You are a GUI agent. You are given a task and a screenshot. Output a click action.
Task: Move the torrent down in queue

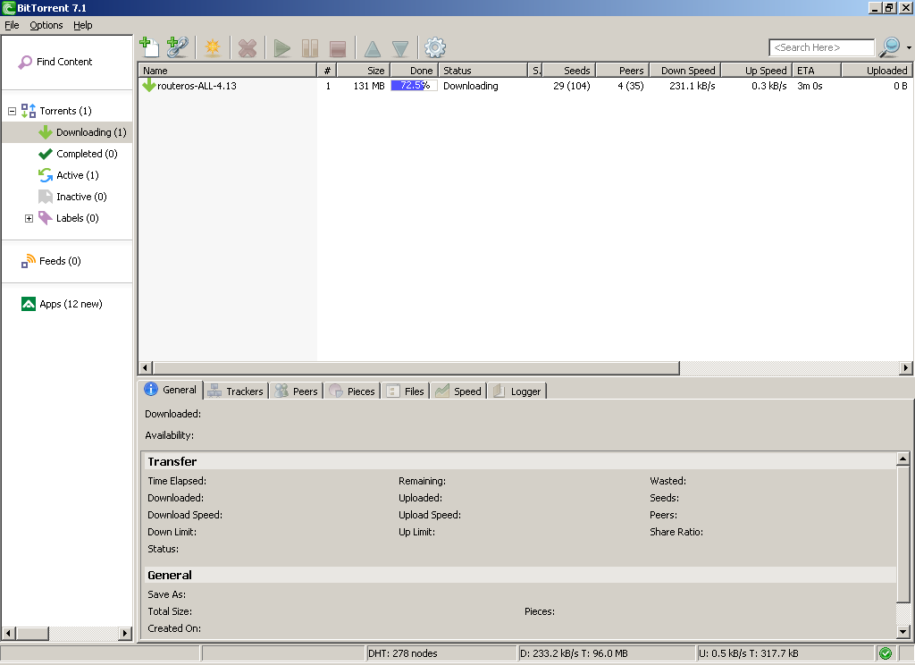click(x=399, y=47)
